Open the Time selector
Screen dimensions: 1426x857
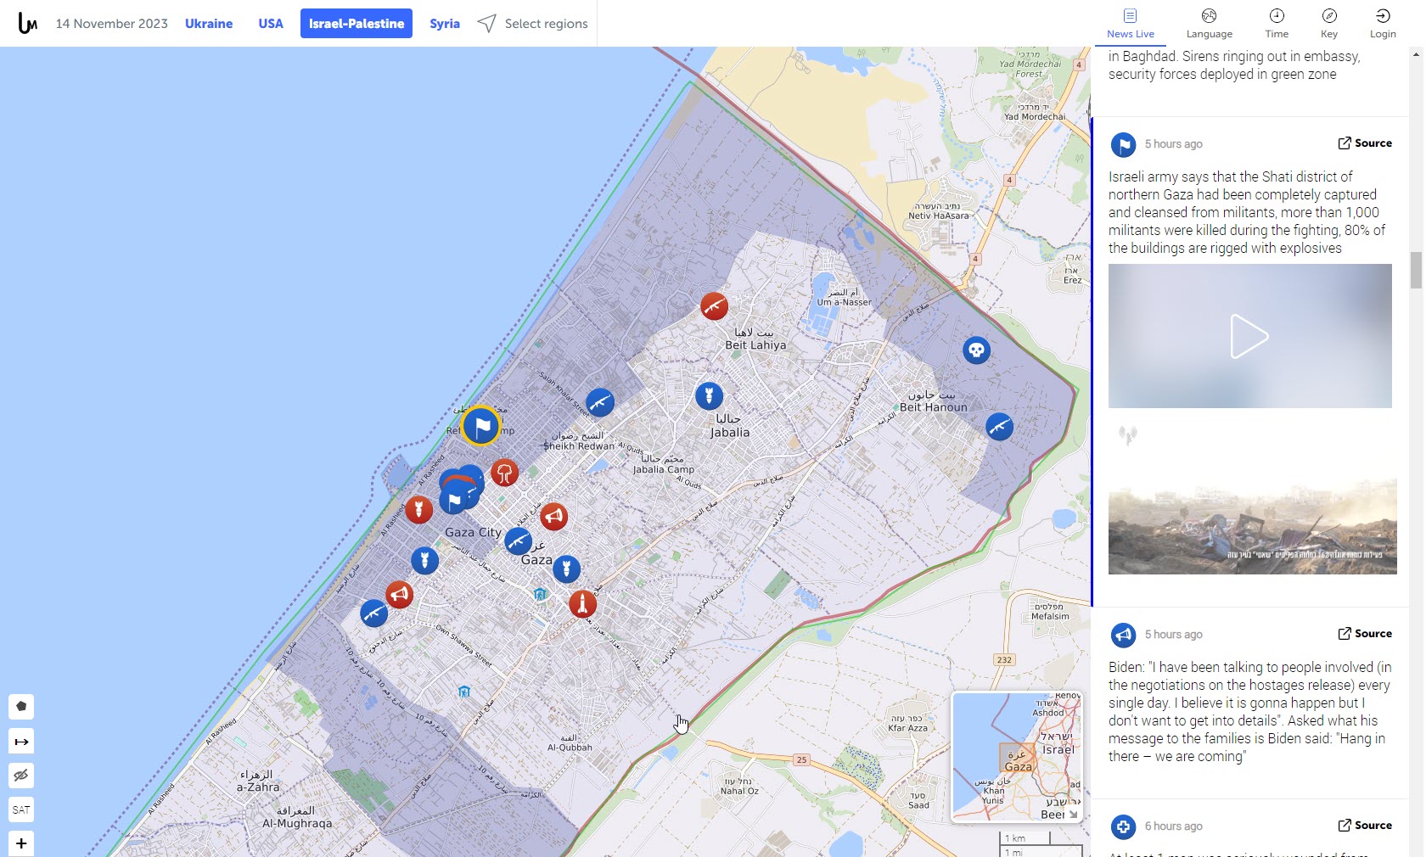coord(1277,24)
